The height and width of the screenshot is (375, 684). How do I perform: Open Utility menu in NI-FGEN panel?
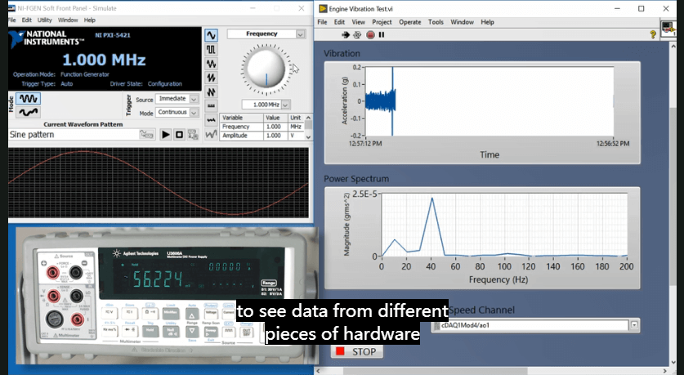tap(44, 20)
